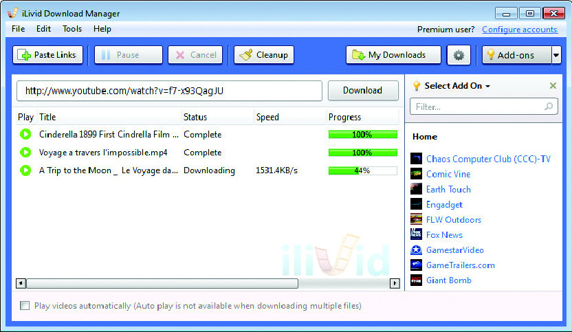
Task: Click the search magnifier in Filter box
Action: [549, 107]
